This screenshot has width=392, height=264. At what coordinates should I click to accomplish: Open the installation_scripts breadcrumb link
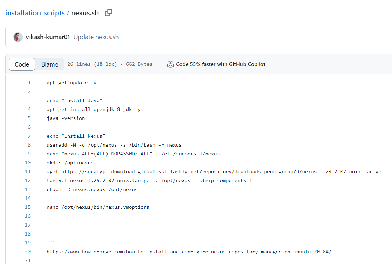pos(35,13)
